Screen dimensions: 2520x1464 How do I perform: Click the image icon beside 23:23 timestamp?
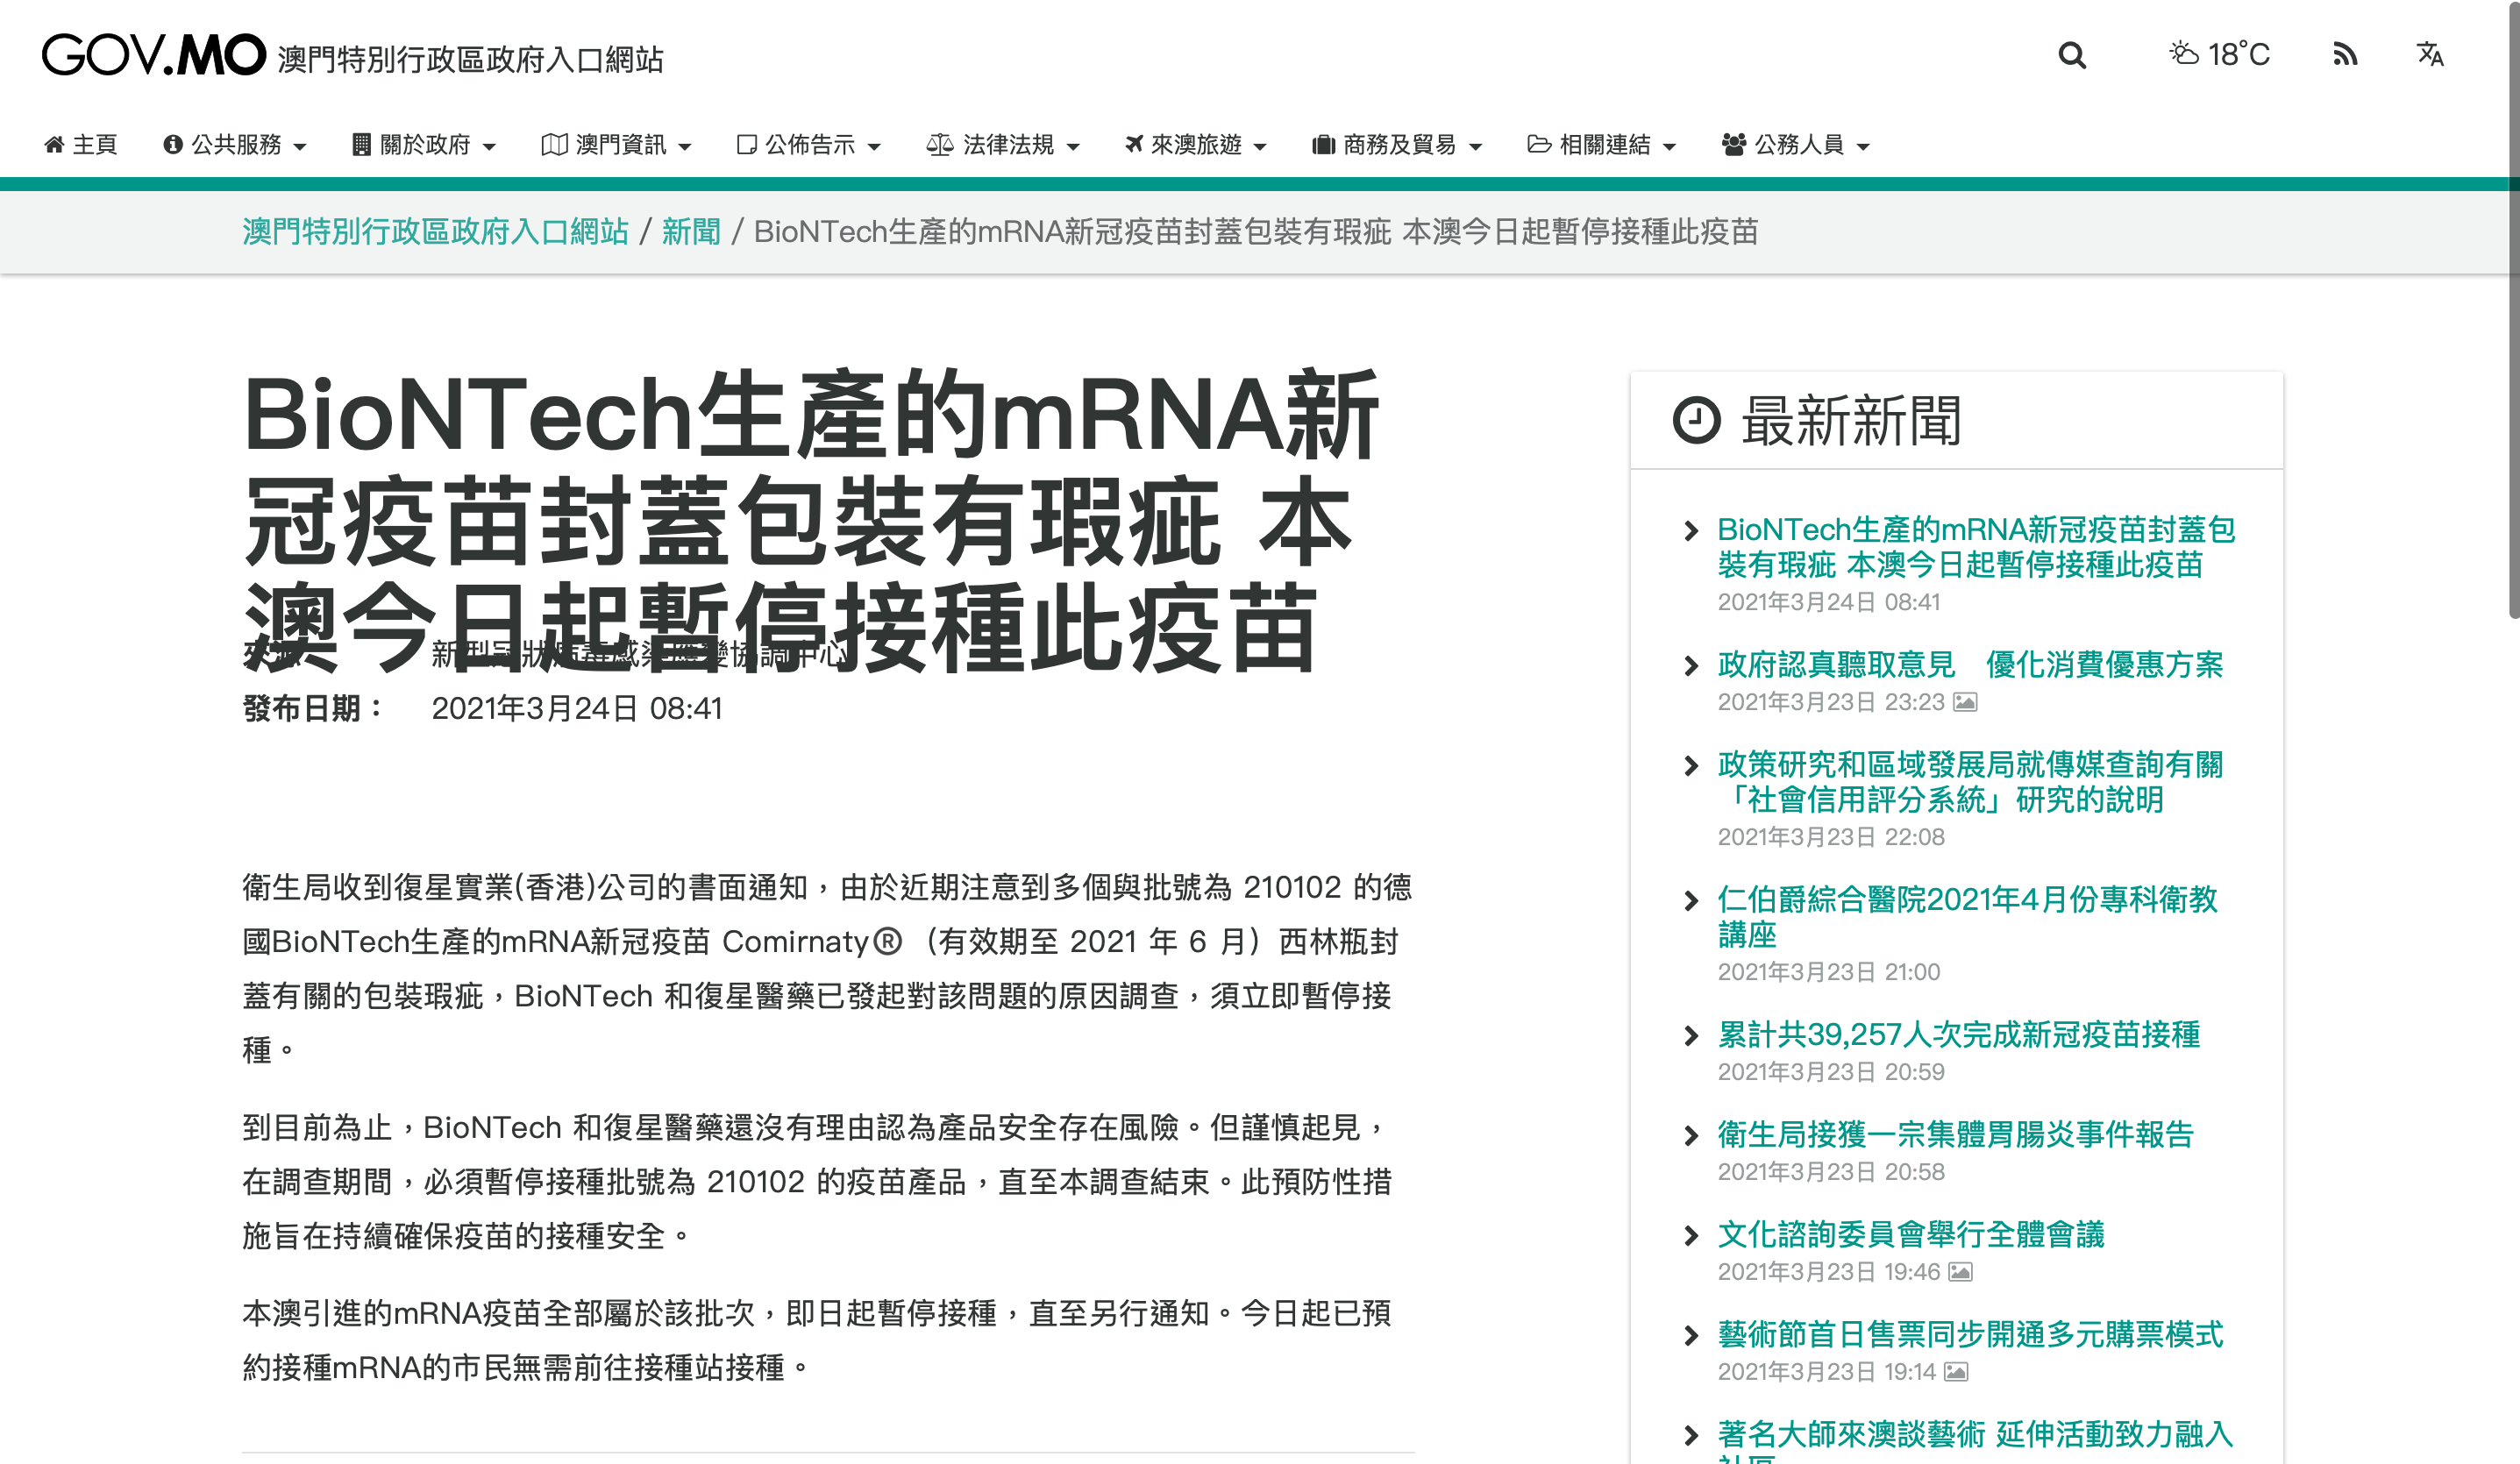point(1965,702)
